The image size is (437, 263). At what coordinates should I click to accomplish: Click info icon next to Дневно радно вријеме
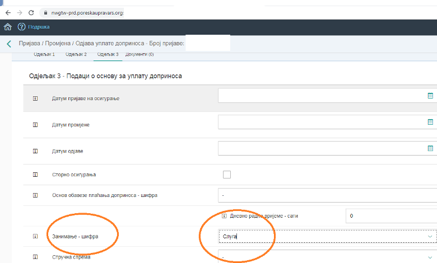coord(224,215)
